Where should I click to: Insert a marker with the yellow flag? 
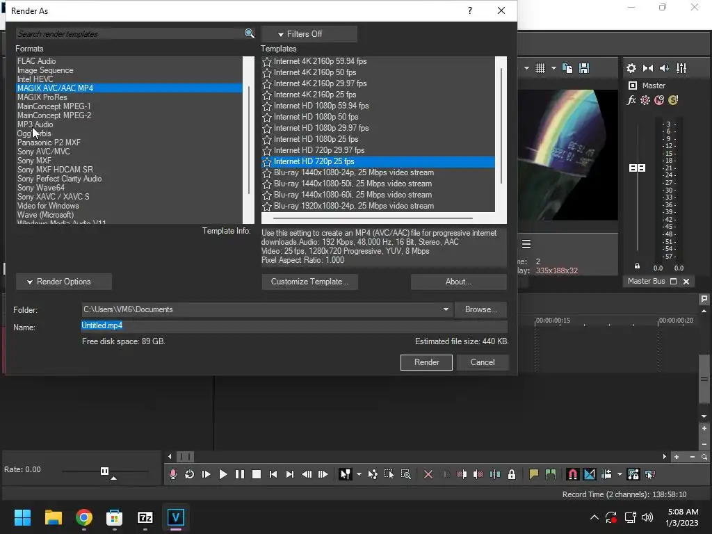[533, 474]
